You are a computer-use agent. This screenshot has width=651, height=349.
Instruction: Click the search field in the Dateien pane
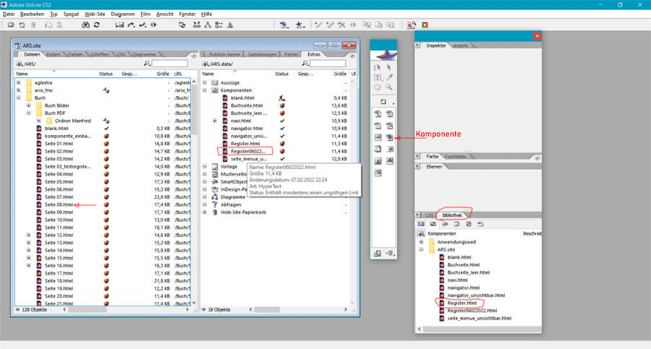(x=168, y=64)
